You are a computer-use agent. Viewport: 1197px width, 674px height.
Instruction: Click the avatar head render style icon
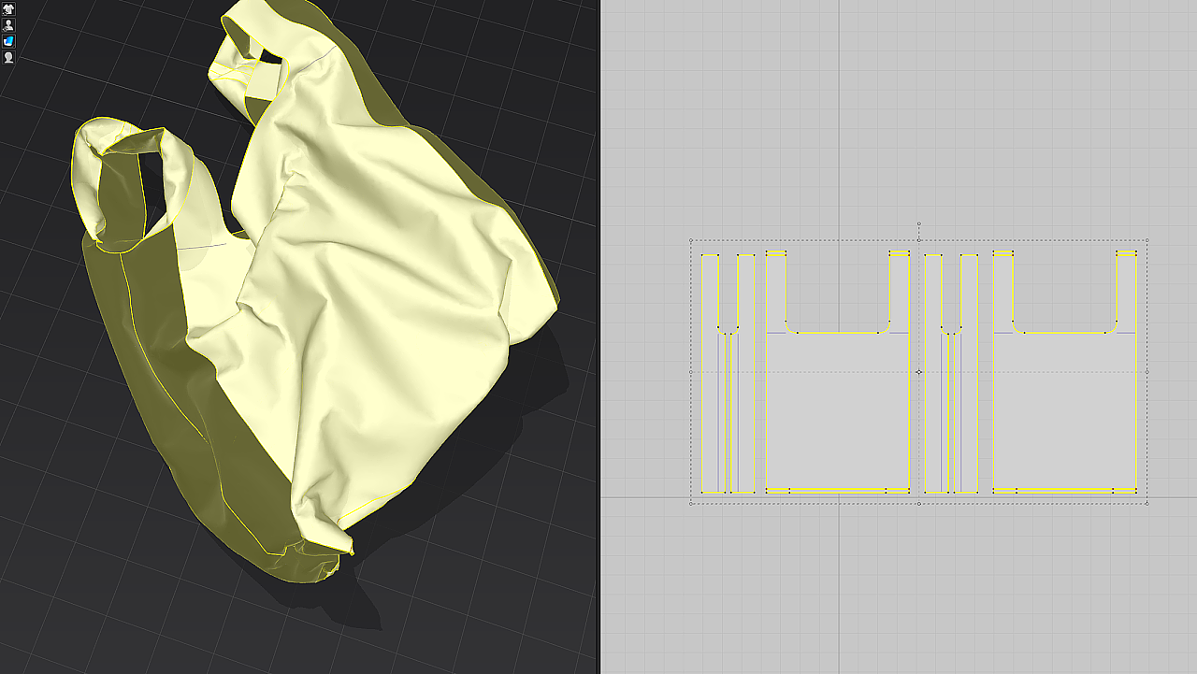click(x=8, y=57)
